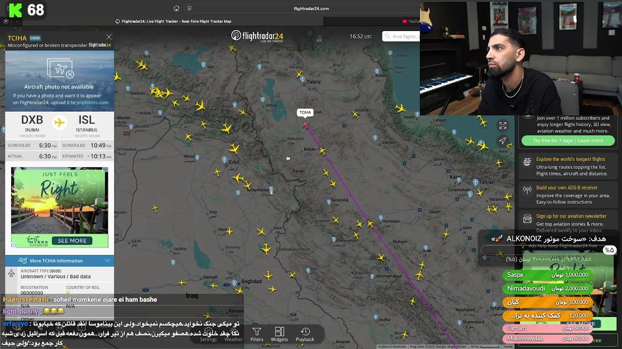
Task: Click the Mobinsheydaa 60,000 donation entry
Action: pos(548,338)
